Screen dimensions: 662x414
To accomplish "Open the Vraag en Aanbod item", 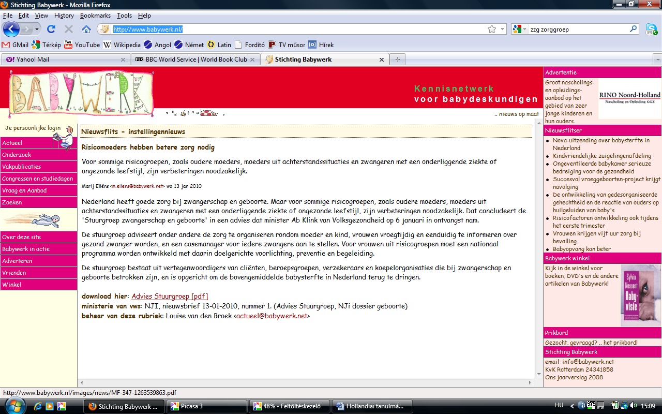I will [x=39, y=190].
